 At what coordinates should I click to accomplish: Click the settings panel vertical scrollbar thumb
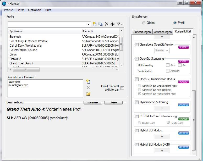click(x=194, y=120)
